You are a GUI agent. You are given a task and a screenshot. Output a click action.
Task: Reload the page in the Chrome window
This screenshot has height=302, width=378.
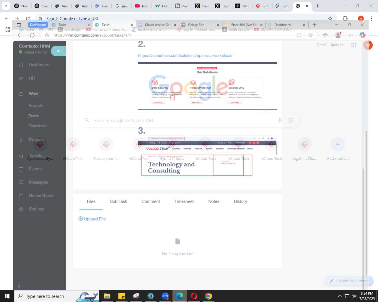[28, 18]
